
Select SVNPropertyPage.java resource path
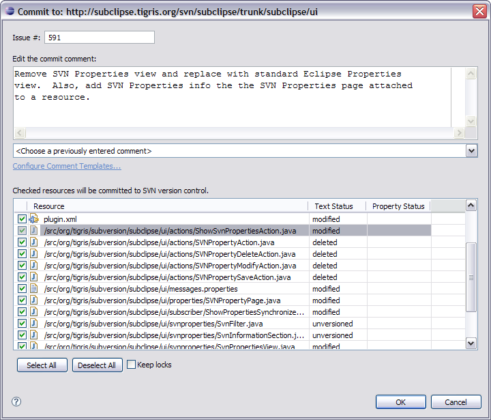[162, 300]
